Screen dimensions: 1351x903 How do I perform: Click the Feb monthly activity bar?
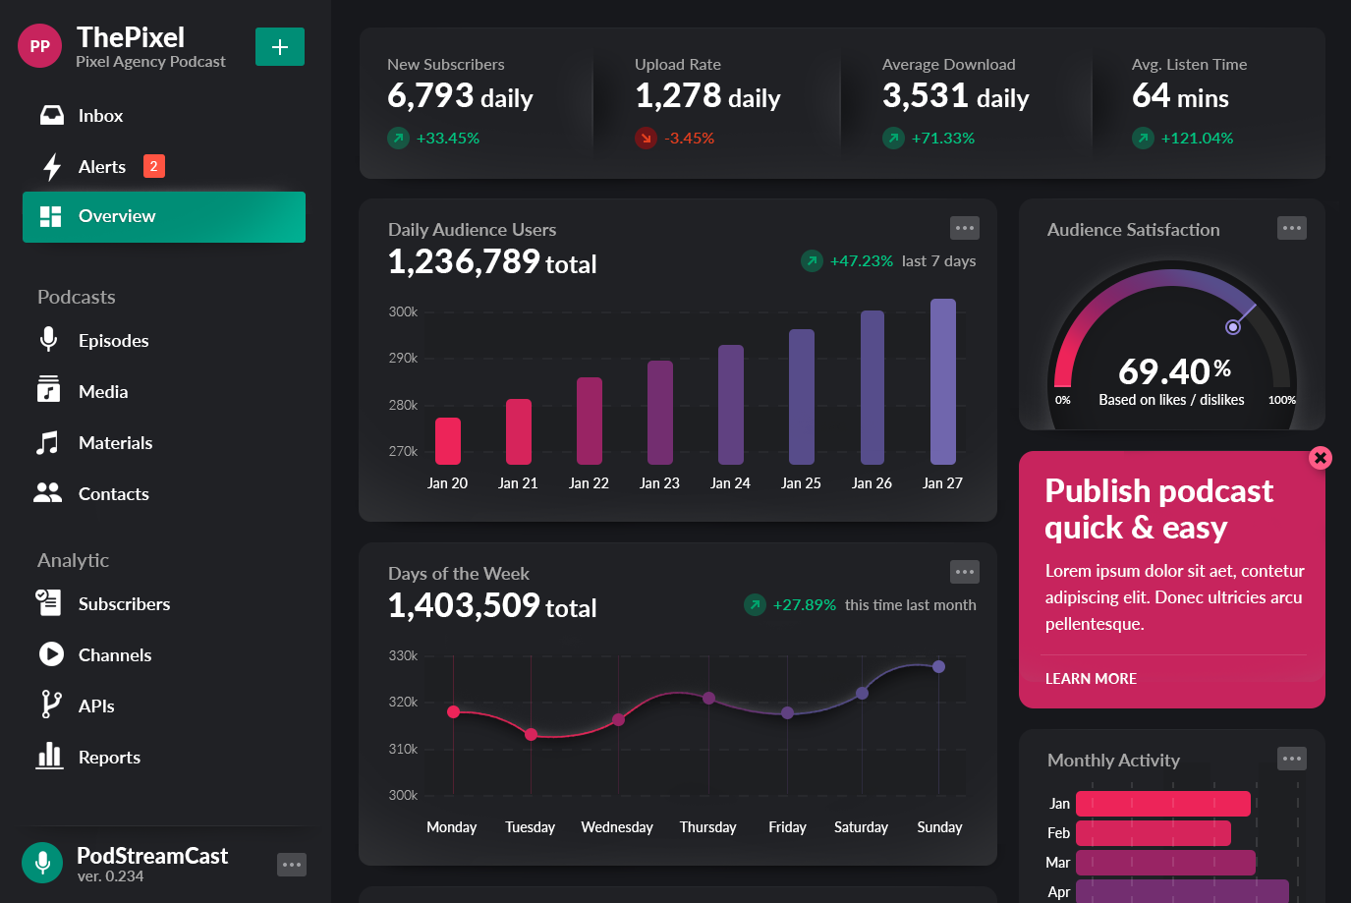1154,833
